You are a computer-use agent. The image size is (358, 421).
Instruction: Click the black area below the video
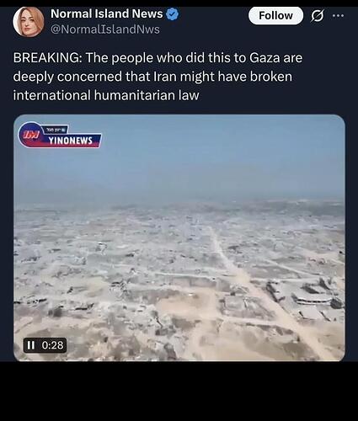coord(179,392)
